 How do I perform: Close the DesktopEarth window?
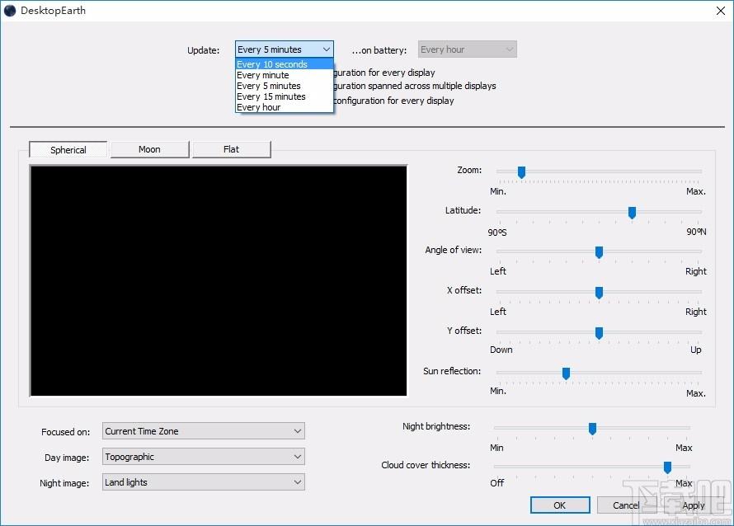(x=721, y=11)
